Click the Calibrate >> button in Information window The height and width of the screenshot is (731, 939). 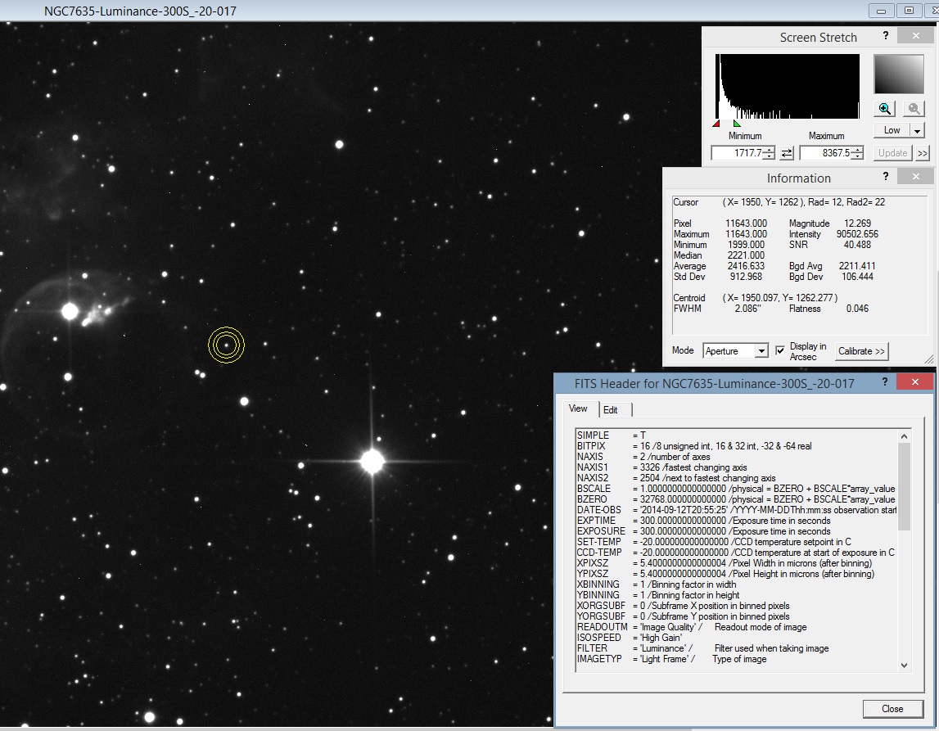[861, 350]
